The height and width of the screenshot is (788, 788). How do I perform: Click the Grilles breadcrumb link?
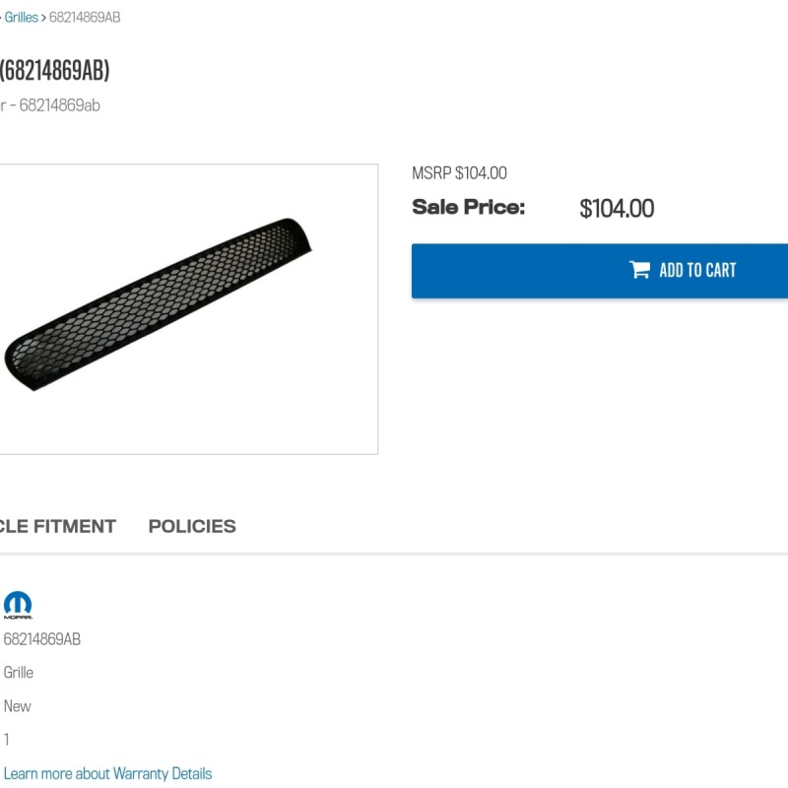click(x=21, y=18)
